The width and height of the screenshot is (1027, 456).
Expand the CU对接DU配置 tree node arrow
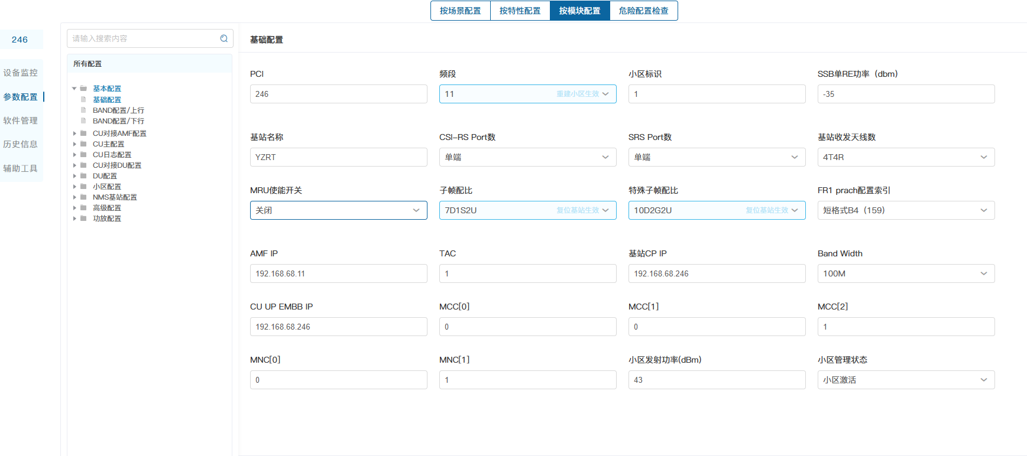pyautogui.click(x=74, y=165)
